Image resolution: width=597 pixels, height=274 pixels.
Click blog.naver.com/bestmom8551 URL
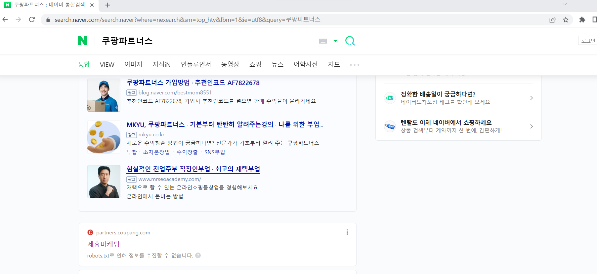click(175, 92)
